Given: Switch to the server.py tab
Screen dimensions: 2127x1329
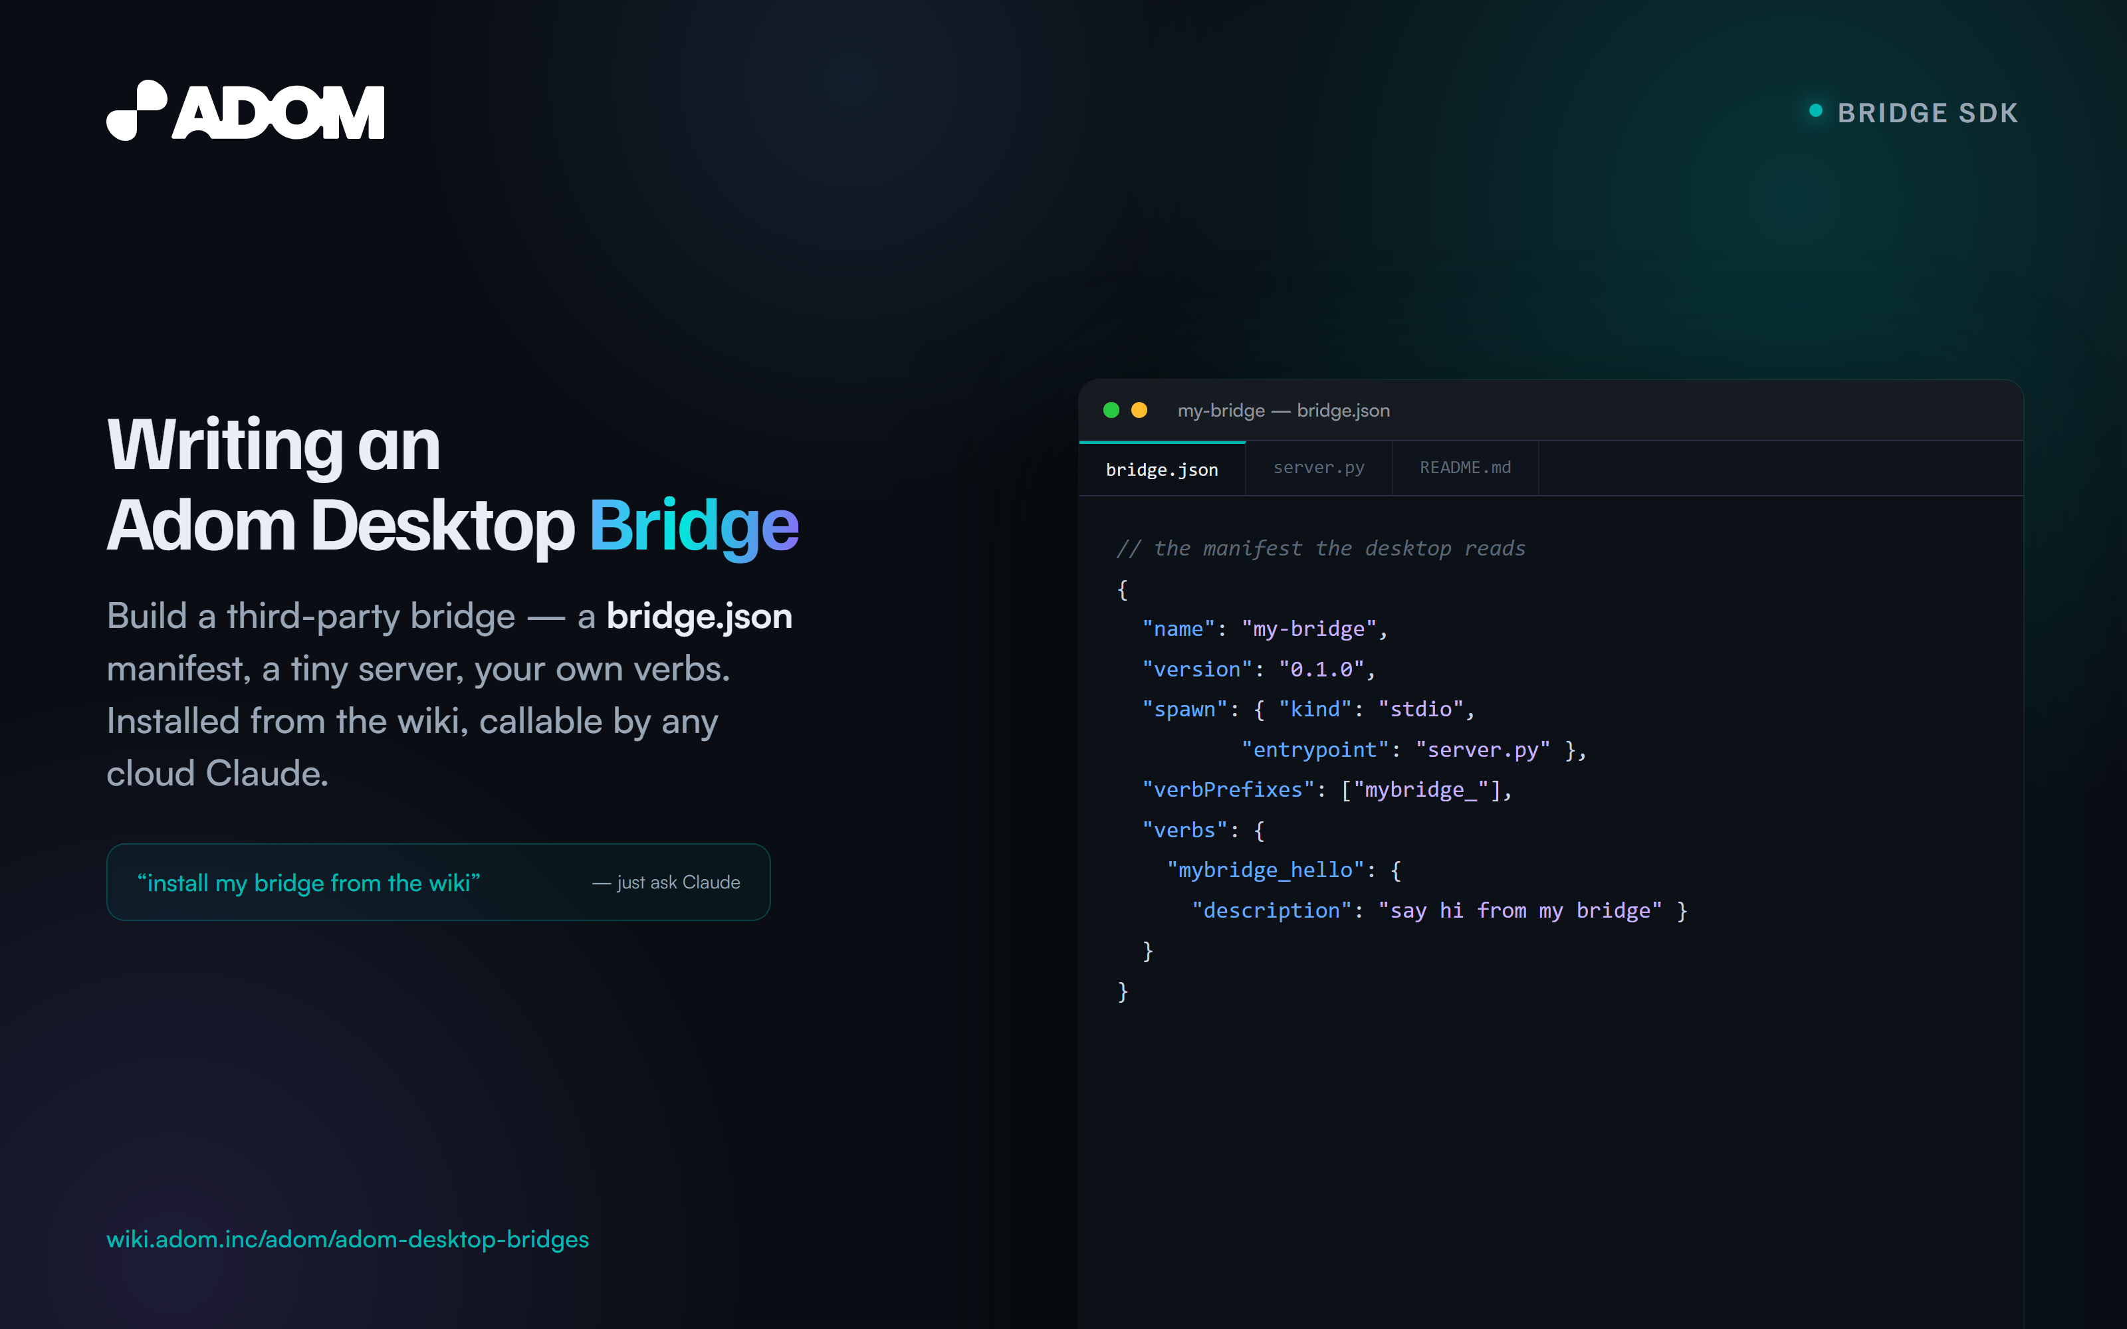Looking at the screenshot, I should (1318, 468).
